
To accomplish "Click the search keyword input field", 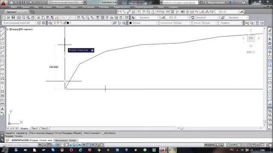I will tap(180, 3).
